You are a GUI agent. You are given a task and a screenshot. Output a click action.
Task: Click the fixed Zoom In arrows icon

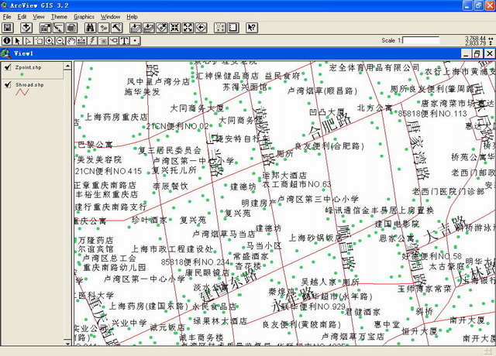175,28
